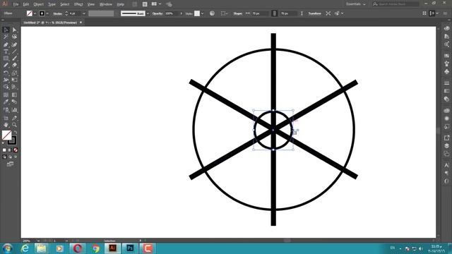The width and height of the screenshot is (452, 254).
Task: Select the Mesh tool
Action: coord(6,95)
